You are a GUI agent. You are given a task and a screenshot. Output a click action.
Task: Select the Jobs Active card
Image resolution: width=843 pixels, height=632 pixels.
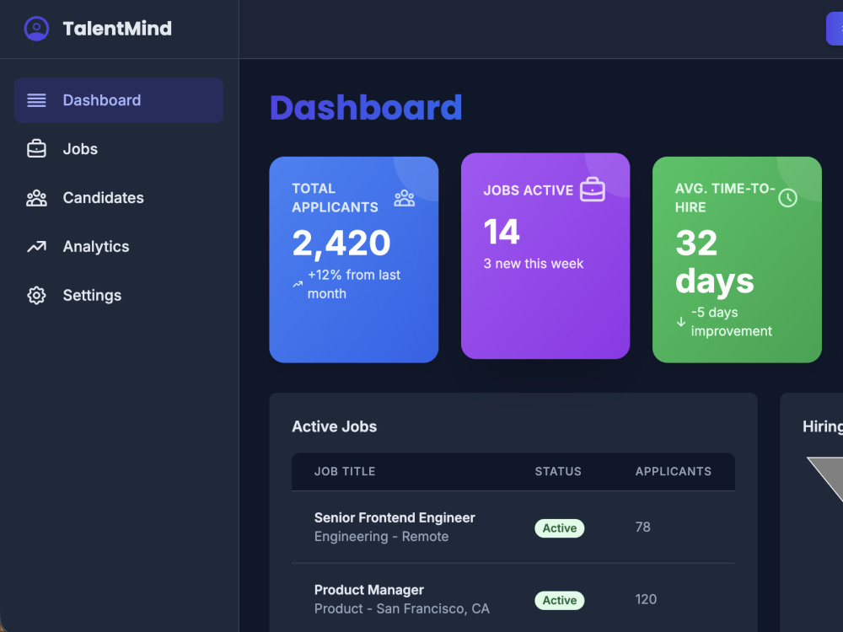coord(545,256)
